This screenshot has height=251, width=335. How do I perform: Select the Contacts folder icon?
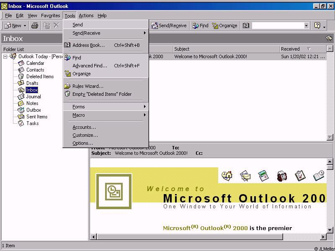tap(21, 70)
